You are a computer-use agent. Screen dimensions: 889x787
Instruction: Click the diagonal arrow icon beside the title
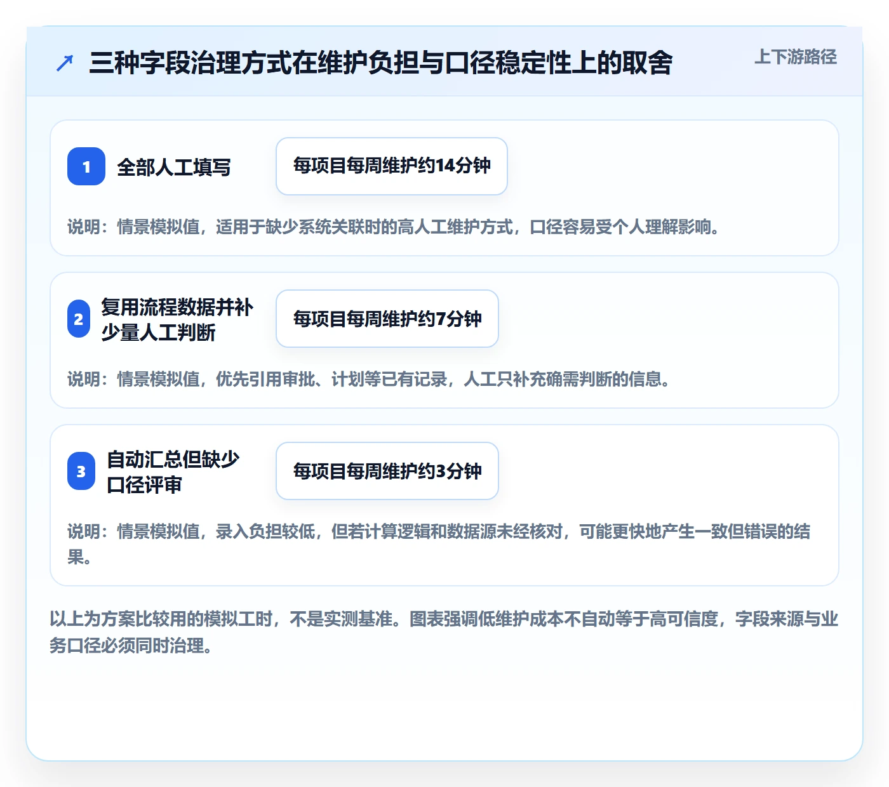(x=65, y=63)
